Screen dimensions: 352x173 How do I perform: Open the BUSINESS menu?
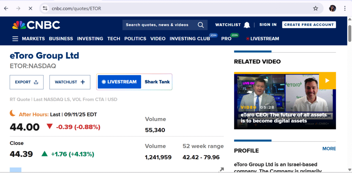click(x=61, y=39)
